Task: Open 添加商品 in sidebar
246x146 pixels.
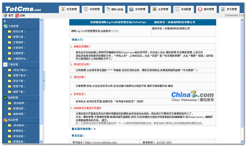Action: coord(19,125)
